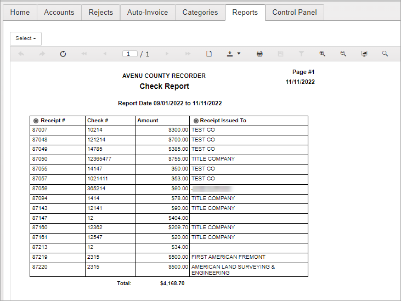
Task: Open the Control Panel tab
Action: [294, 12]
